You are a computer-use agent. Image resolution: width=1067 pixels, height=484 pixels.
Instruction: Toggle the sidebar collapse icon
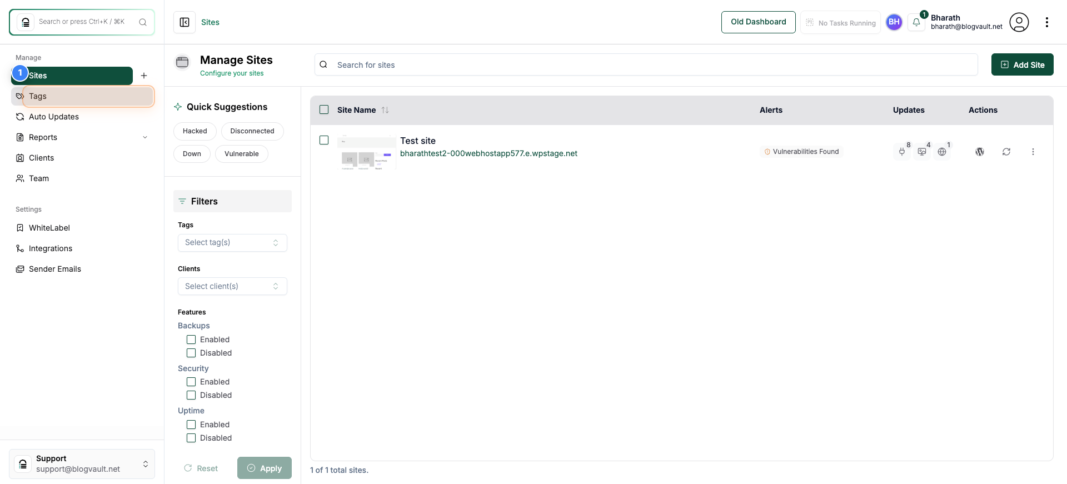tap(185, 22)
